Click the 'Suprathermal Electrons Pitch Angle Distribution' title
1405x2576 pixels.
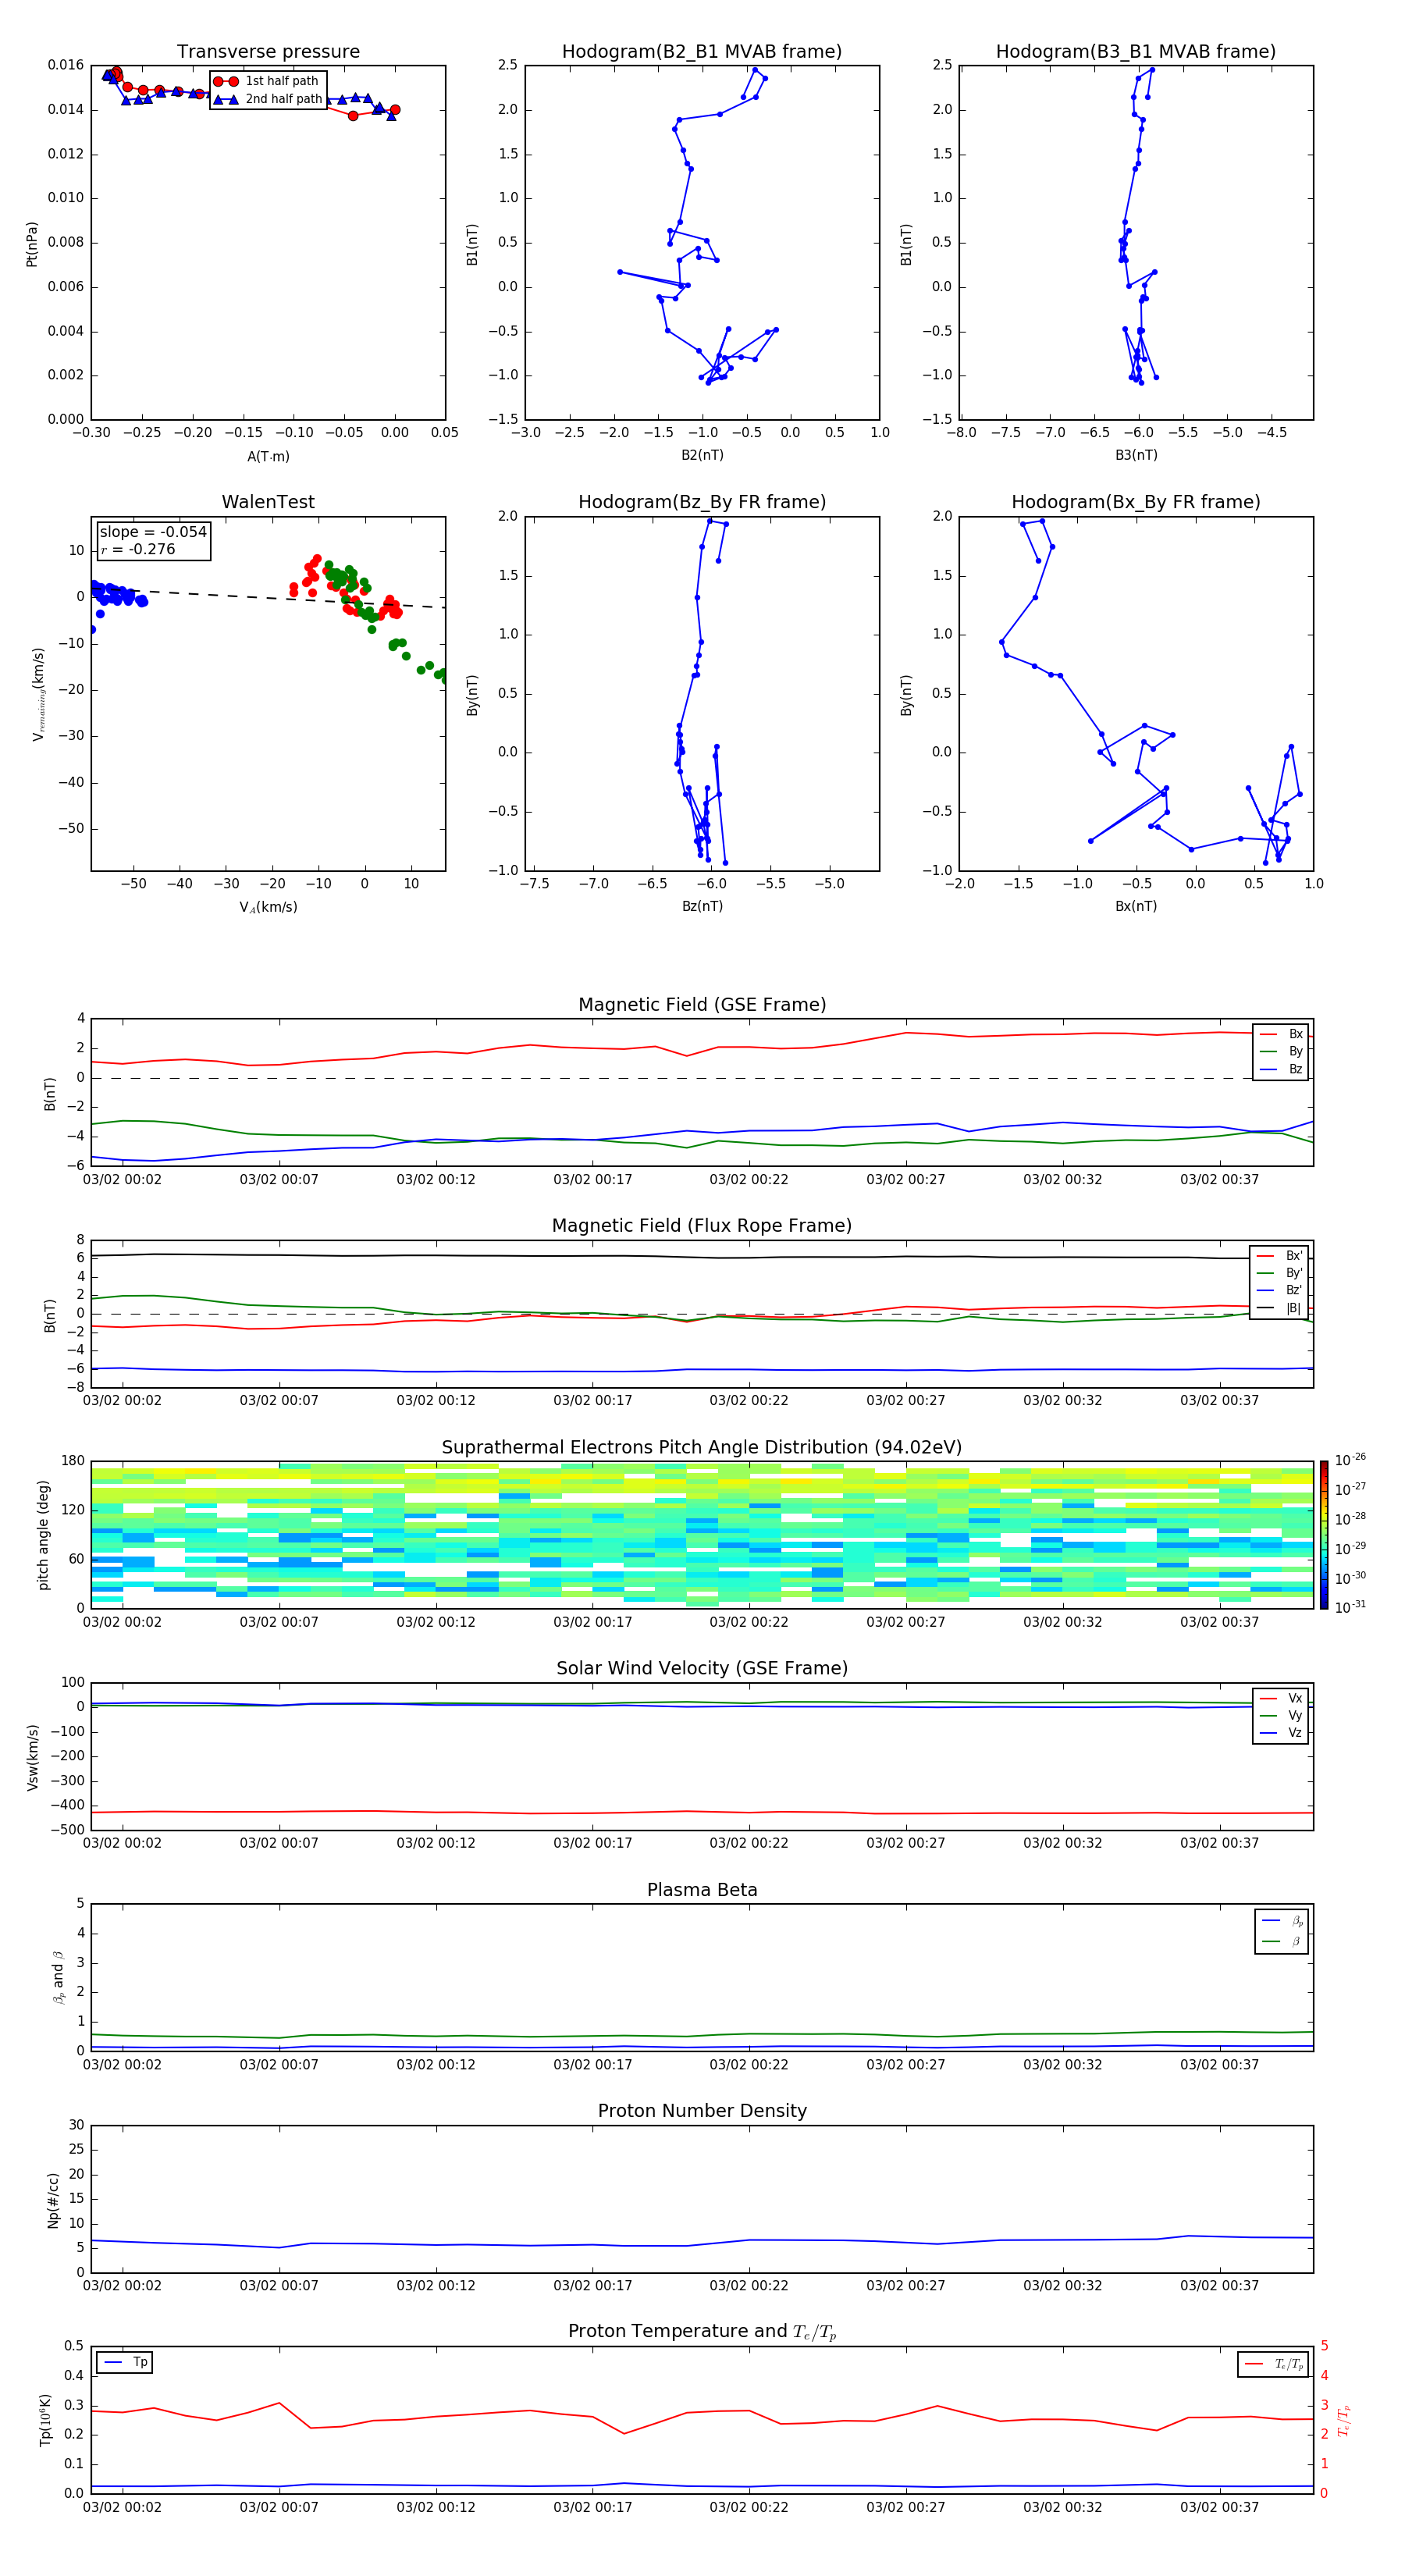click(x=702, y=1447)
